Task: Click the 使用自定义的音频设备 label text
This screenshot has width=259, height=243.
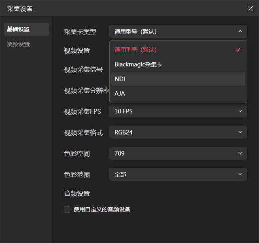Action: (102, 209)
